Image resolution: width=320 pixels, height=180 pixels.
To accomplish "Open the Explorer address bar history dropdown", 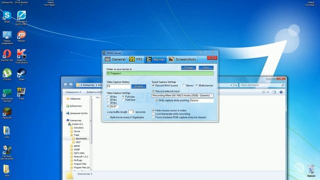I will coord(231,85).
